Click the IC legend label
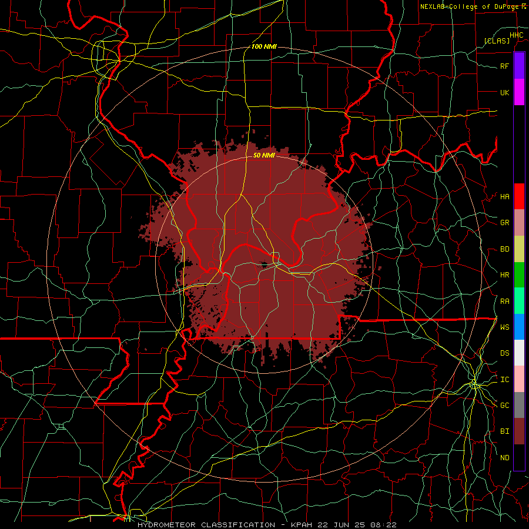The height and width of the screenshot is (529, 529). tap(504, 380)
